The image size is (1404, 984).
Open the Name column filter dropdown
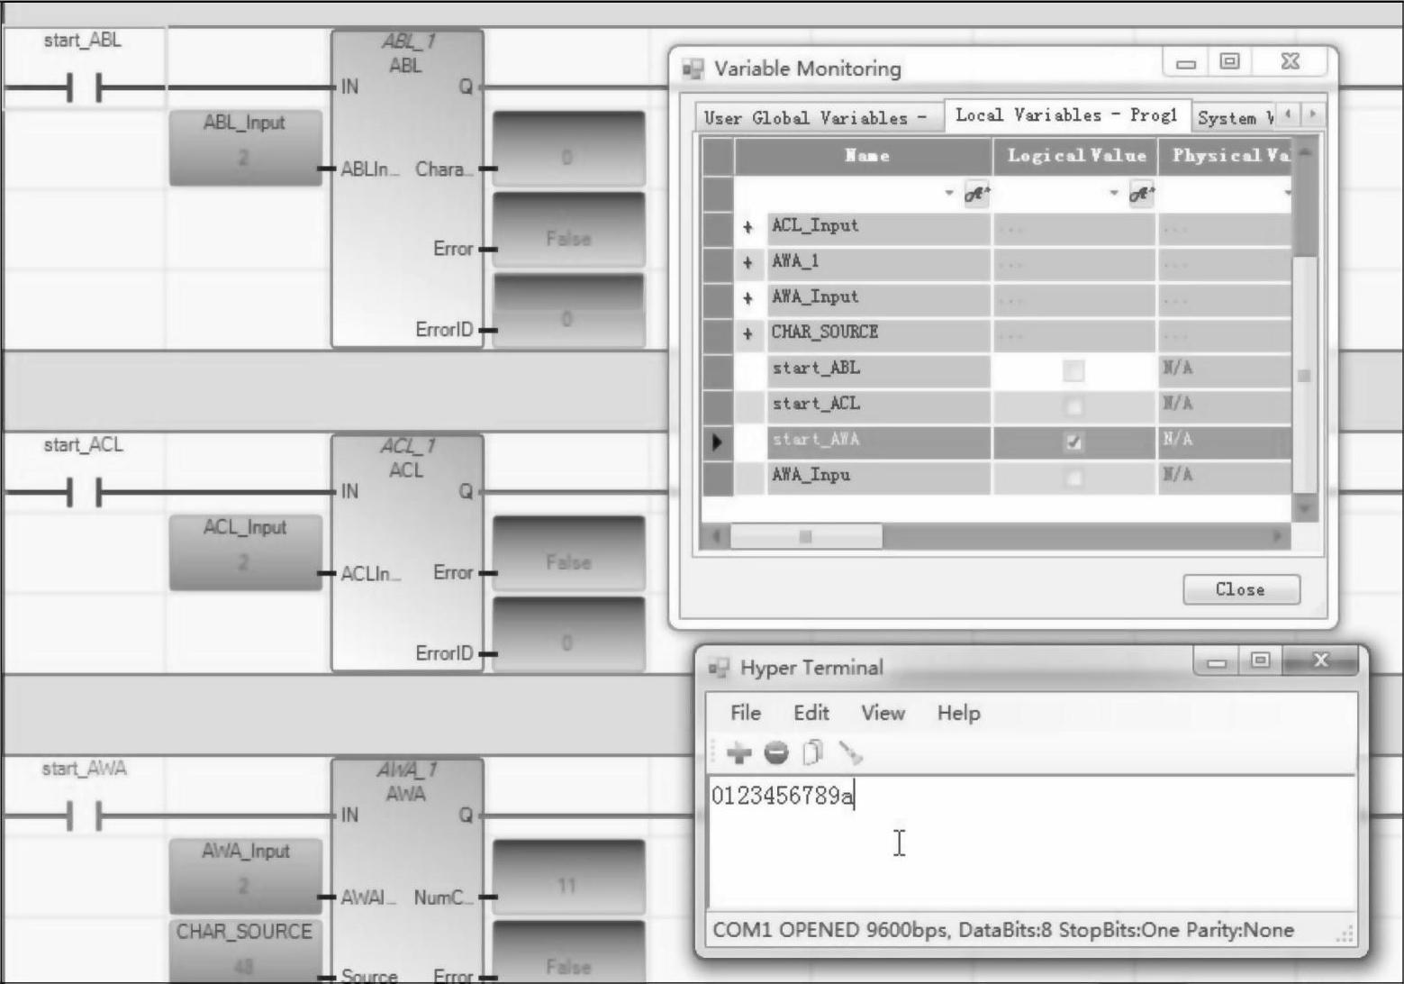pyautogui.click(x=948, y=193)
